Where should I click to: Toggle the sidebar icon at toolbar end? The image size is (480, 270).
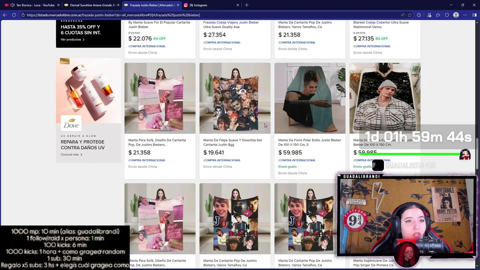474,15
